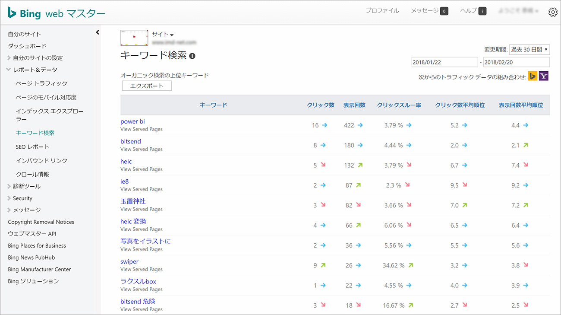Click blue arrow beside power bi 422
This screenshot has width=561, height=315.
tap(360, 125)
